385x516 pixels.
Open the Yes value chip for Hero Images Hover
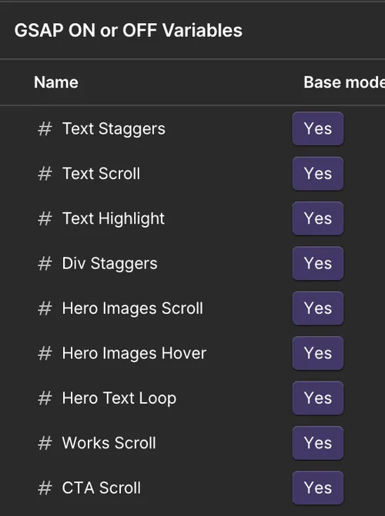pos(318,354)
